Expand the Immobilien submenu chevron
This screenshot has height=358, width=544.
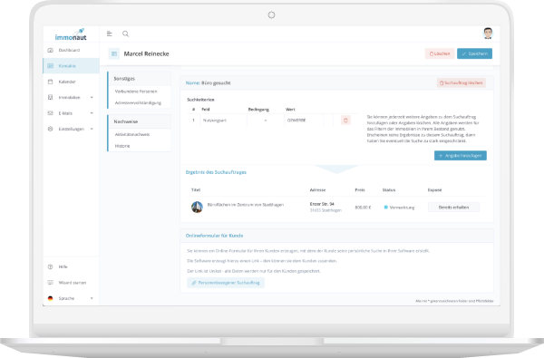[x=92, y=98]
